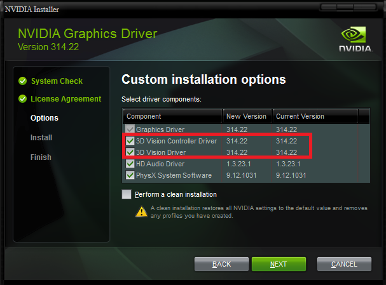Viewport: 386px width, 285px height.
Task: Click the Current Version column header
Action: pos(315,116)
